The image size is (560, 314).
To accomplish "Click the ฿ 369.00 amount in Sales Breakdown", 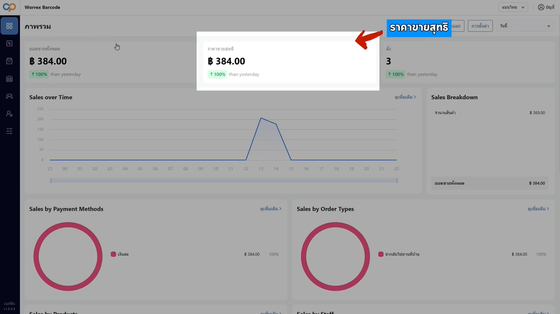I will [537, 113].
